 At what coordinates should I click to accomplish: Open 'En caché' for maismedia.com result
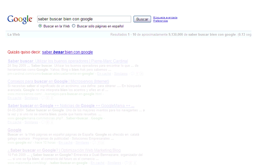tap(97, 163)
